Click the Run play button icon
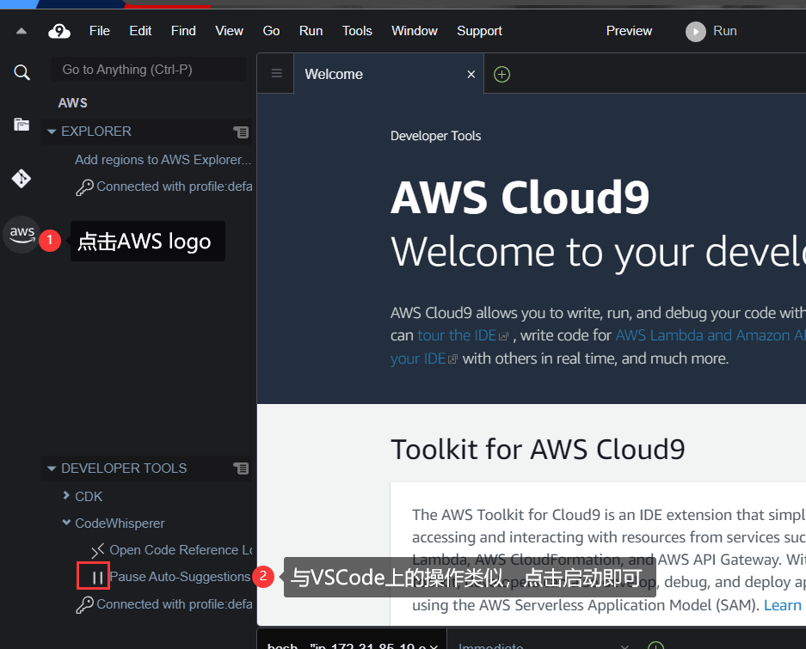The height and width of the screenshot is (649, 806). [x=696, y=32]
